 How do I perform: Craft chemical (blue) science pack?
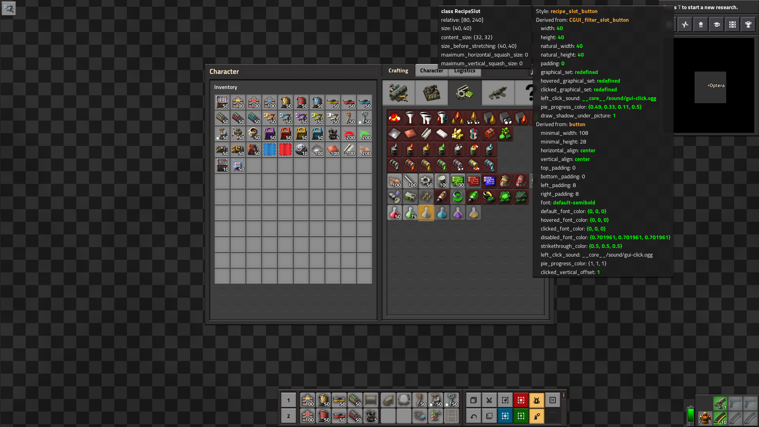tap(442, 213)
